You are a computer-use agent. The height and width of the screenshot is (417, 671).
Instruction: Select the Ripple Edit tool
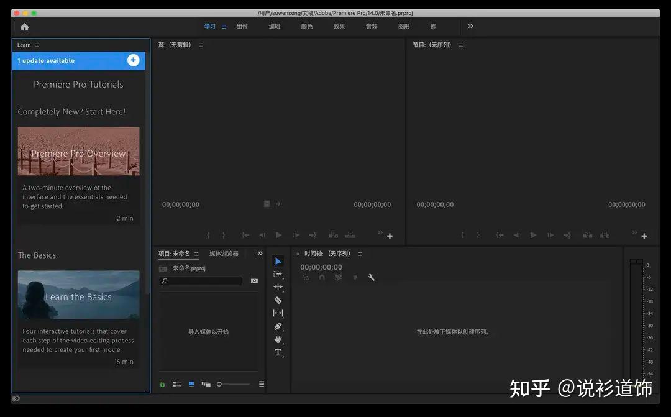pyautogui.click(x=278, y=287)
